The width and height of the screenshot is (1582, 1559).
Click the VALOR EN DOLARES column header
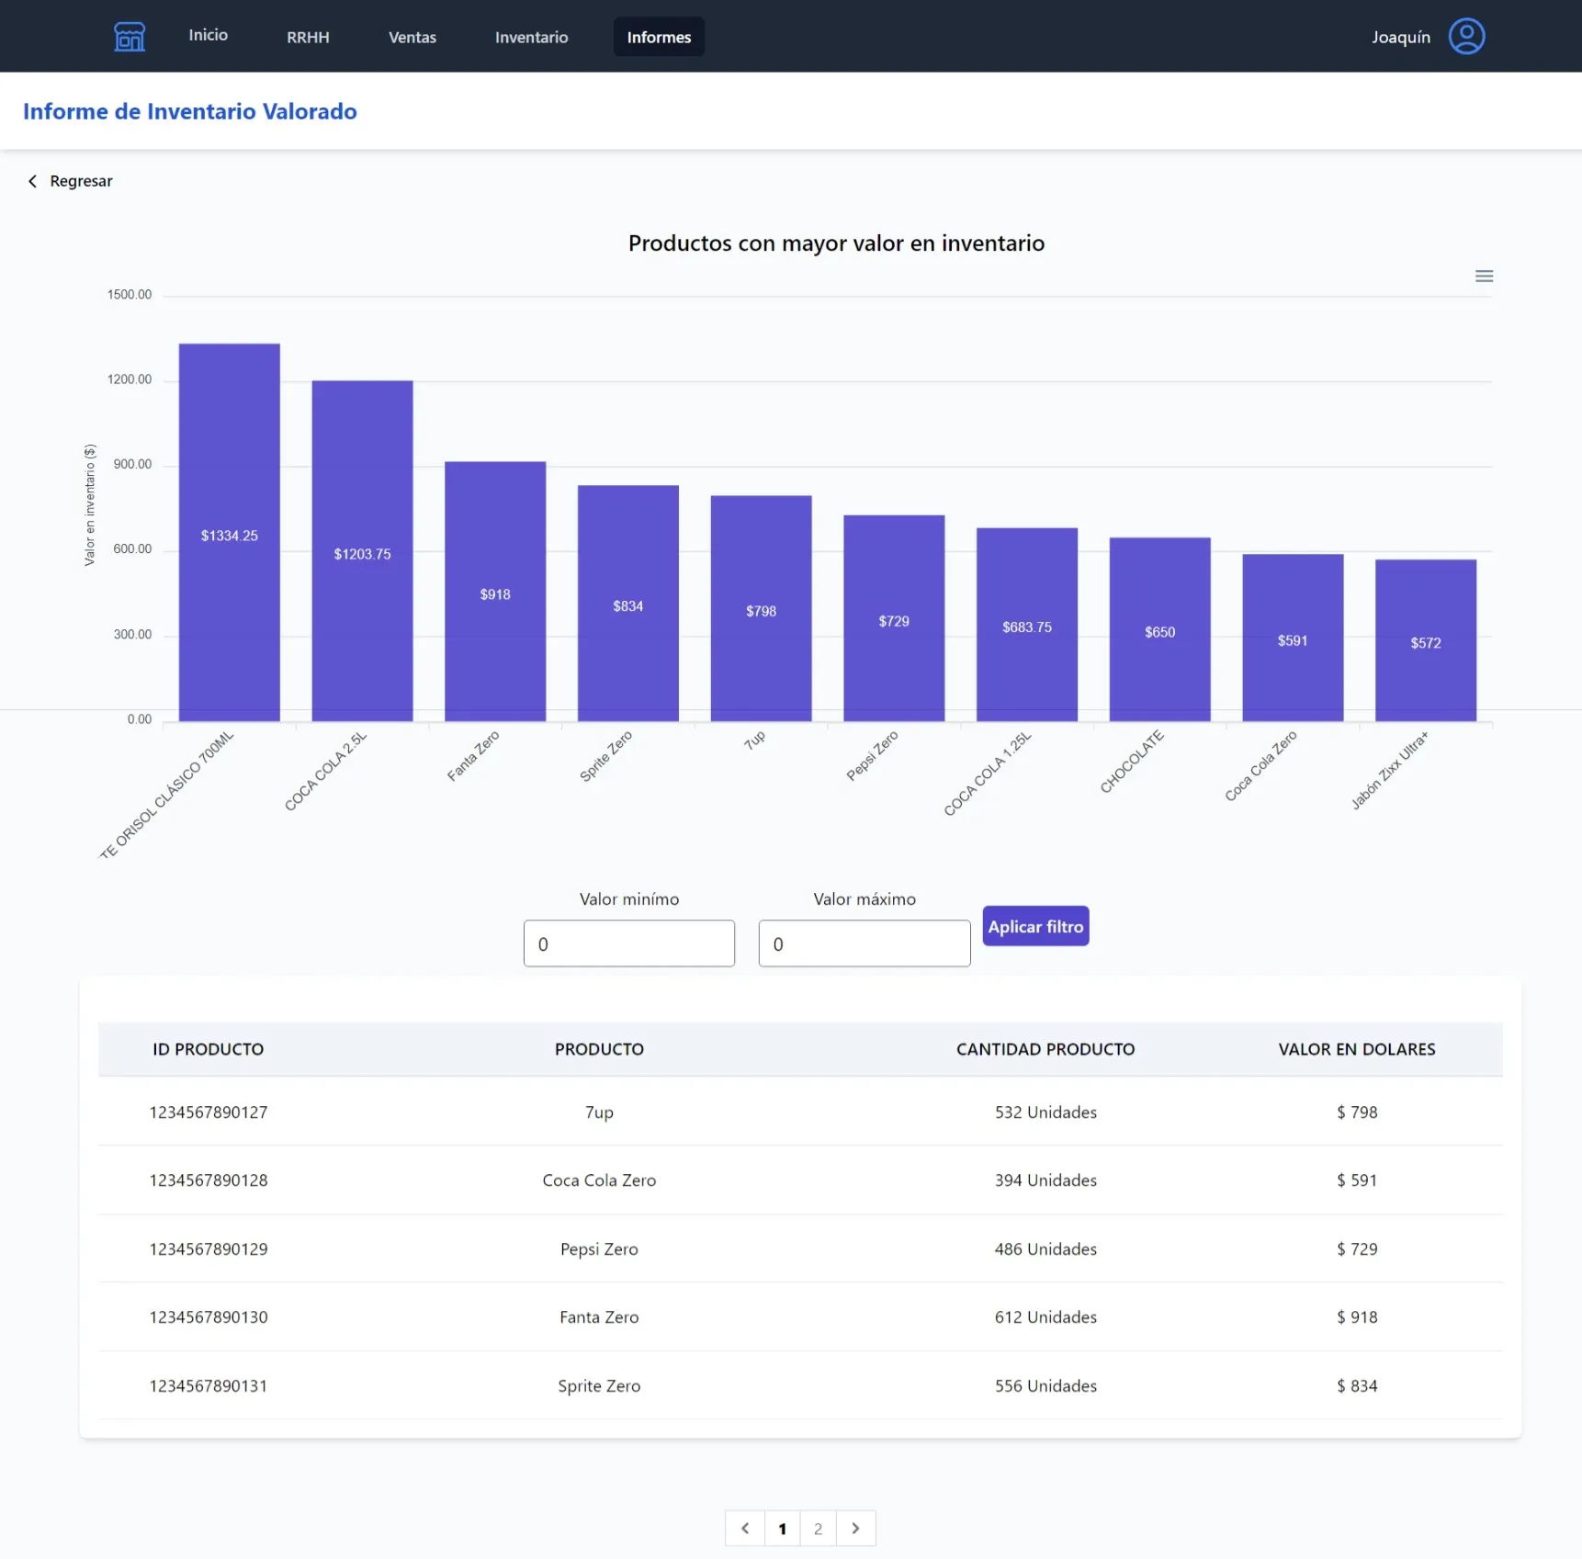point(1357,1048)
